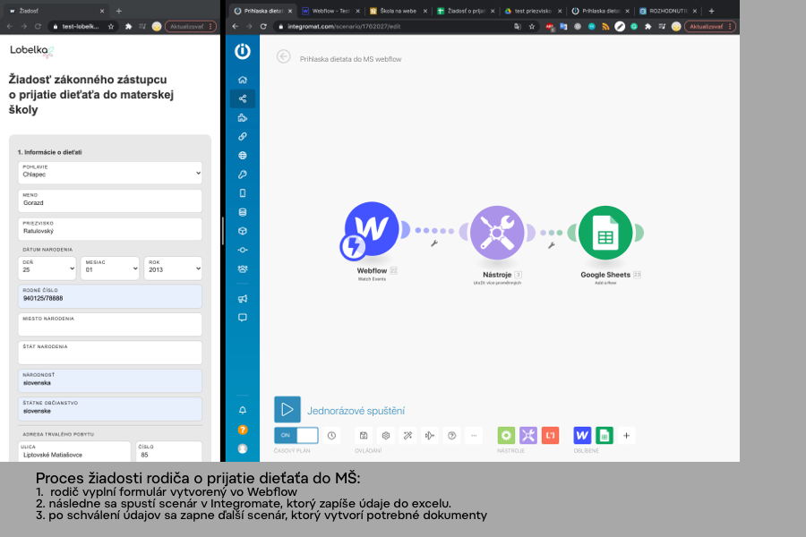Run scenario with Jednorázové spuštění play button
The image size is (806, 537).
287,410
